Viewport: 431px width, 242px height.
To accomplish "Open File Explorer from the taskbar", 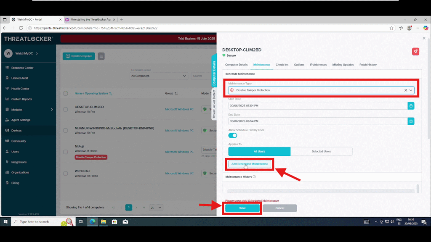I will (104, 222).
